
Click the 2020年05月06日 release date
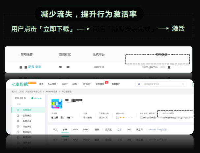[x=148, y=117]
